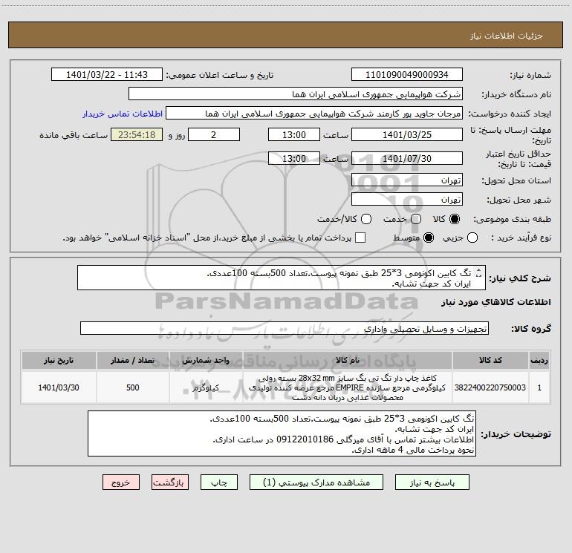The image size is (572, 553).
Task: Click the scroll stepper in the description box
Action: click(x=479, y=272)
